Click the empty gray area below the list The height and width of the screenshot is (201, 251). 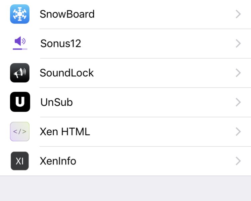(125, 189)
